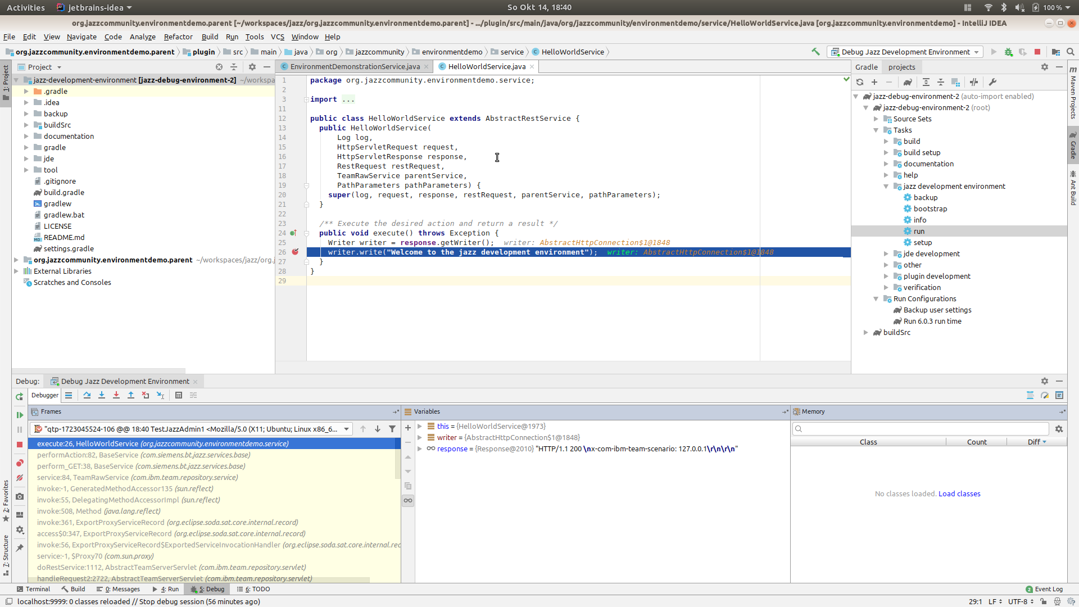The image size is (1079, 607).
Task: Collapse all nodes in Gradle panel
Action: [x=941, y=82]
